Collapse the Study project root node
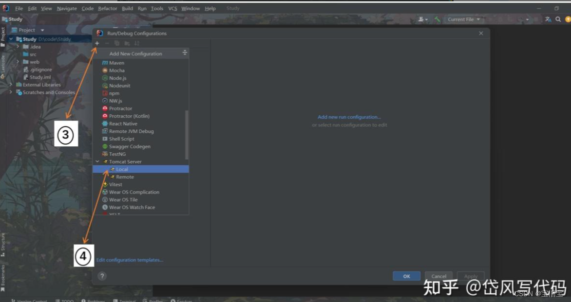 click(11, 39)
